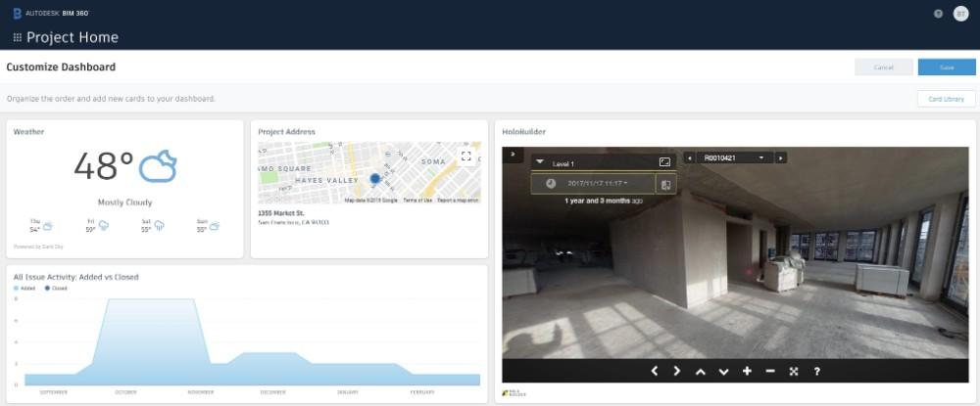This screenshot has height=406, width=980.
Task: Click Friday's forecast weather icon
Action: pos(104,226)
